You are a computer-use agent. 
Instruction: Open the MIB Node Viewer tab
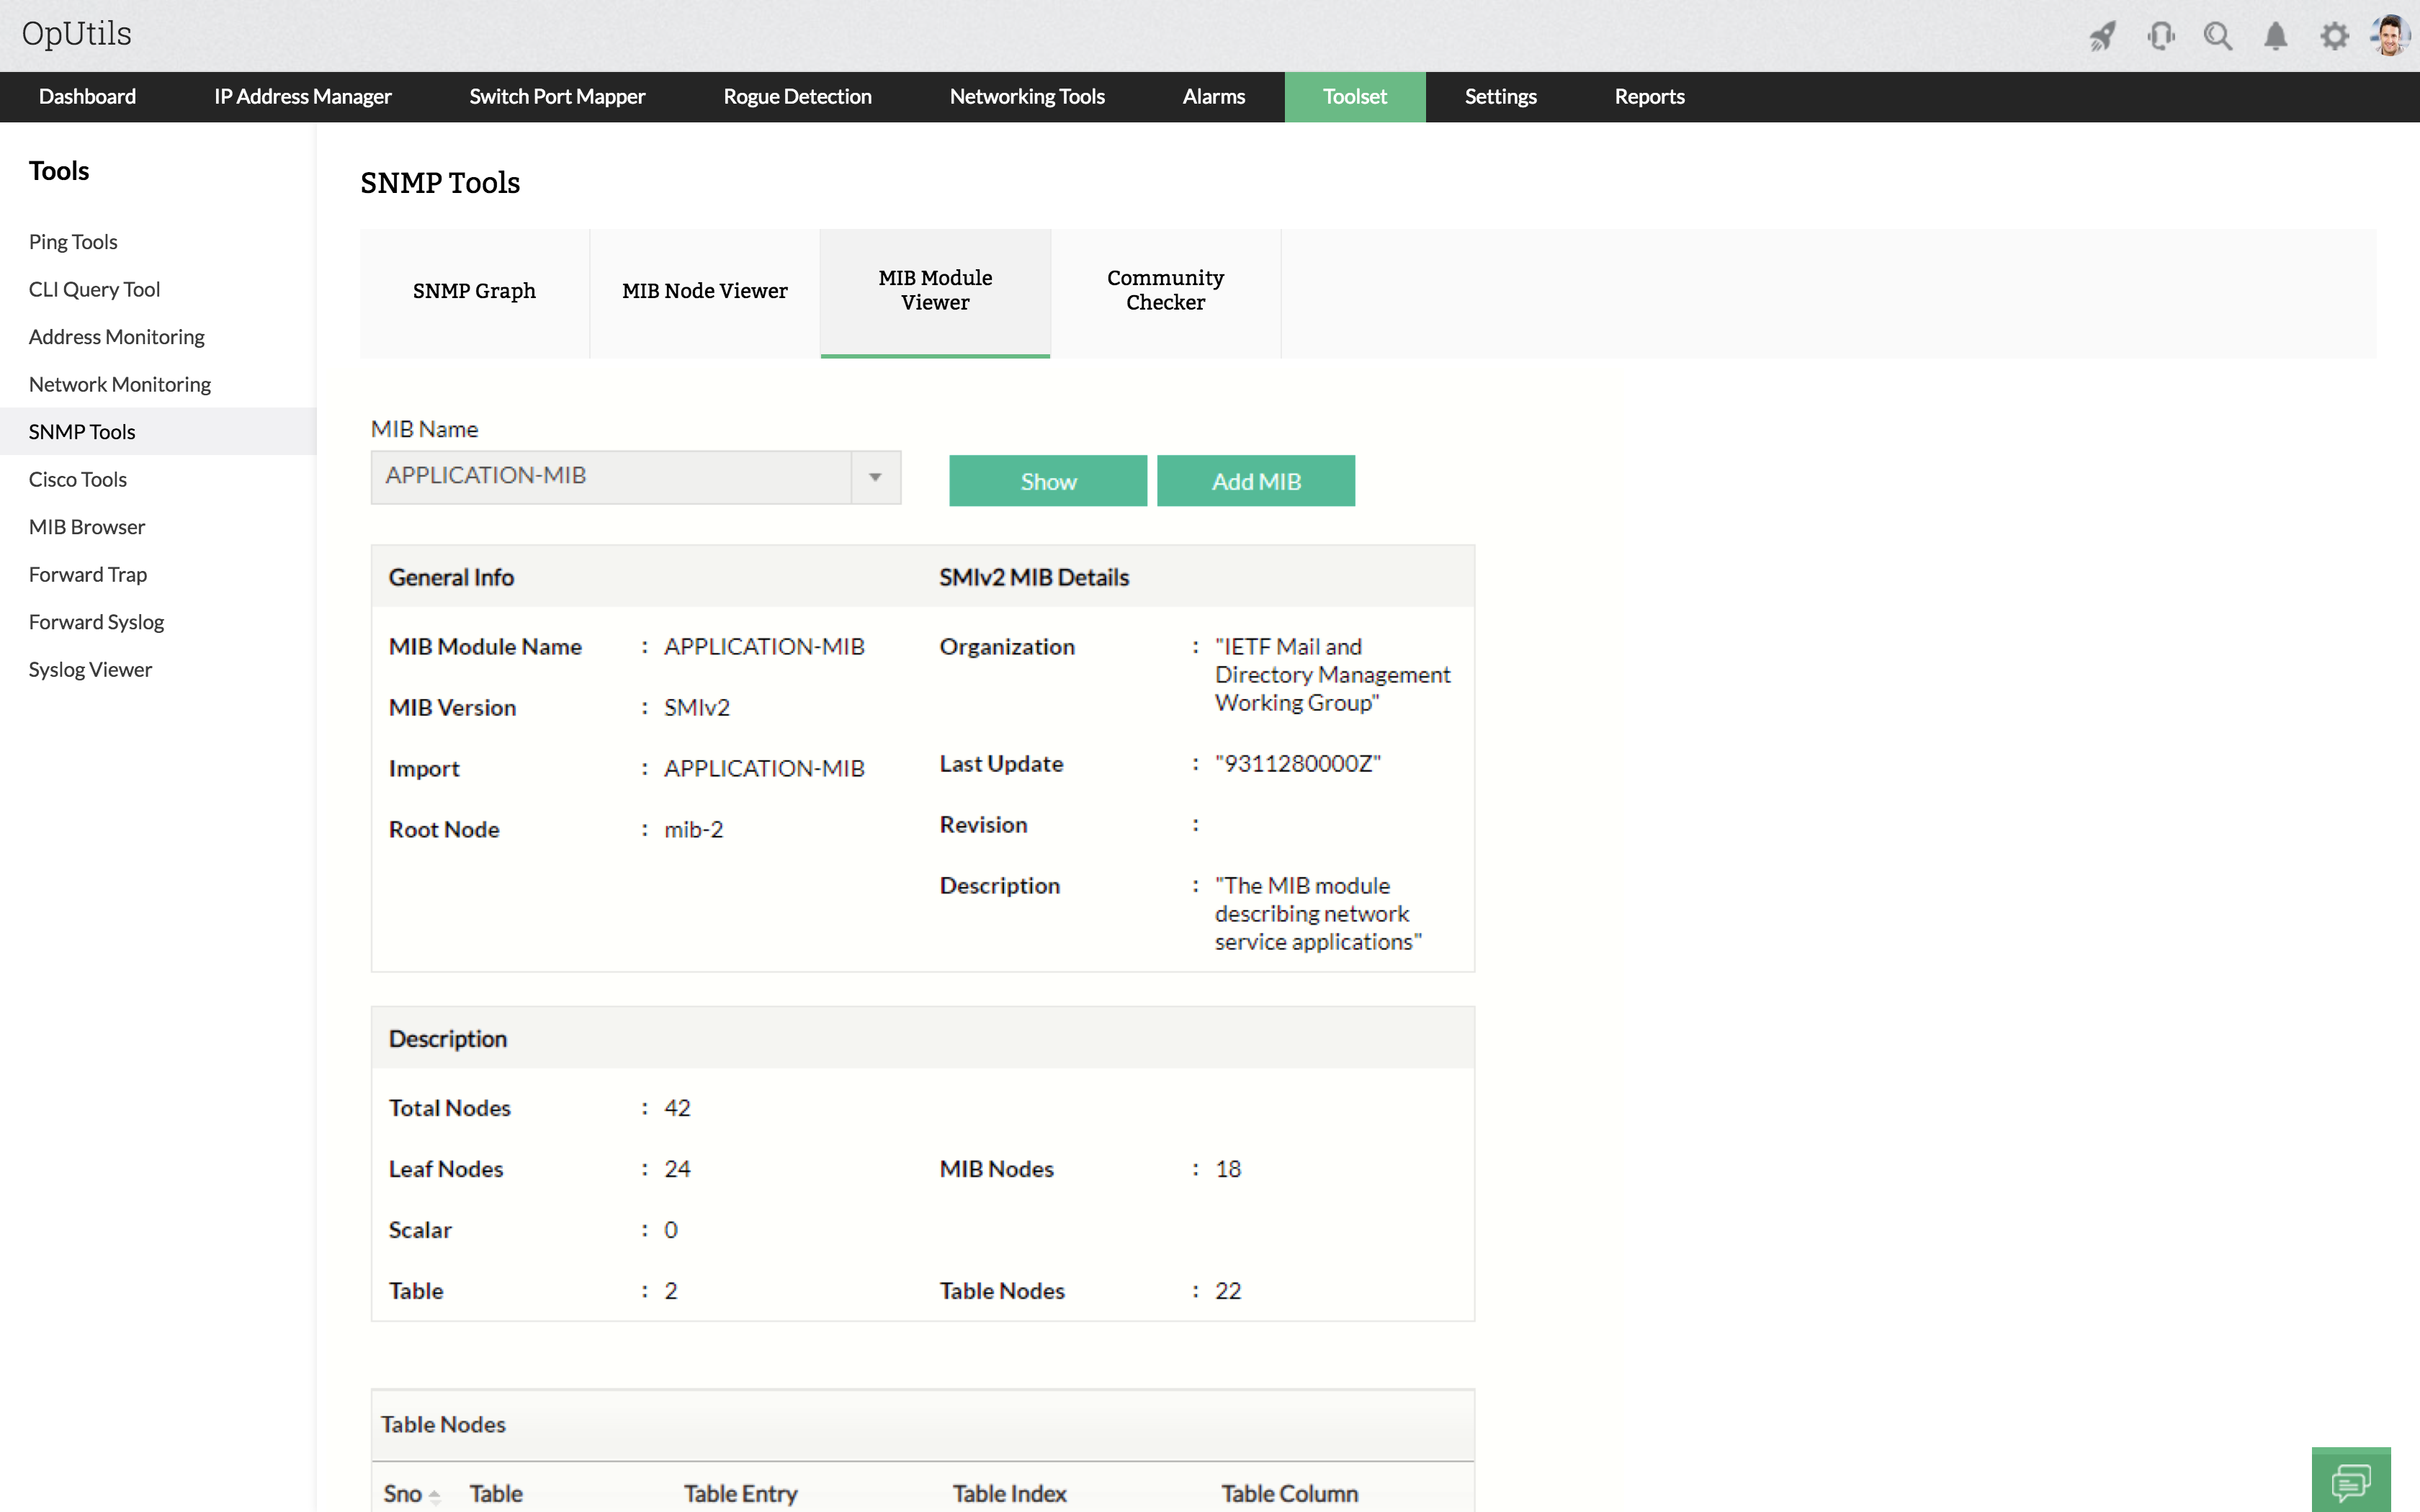704,291
